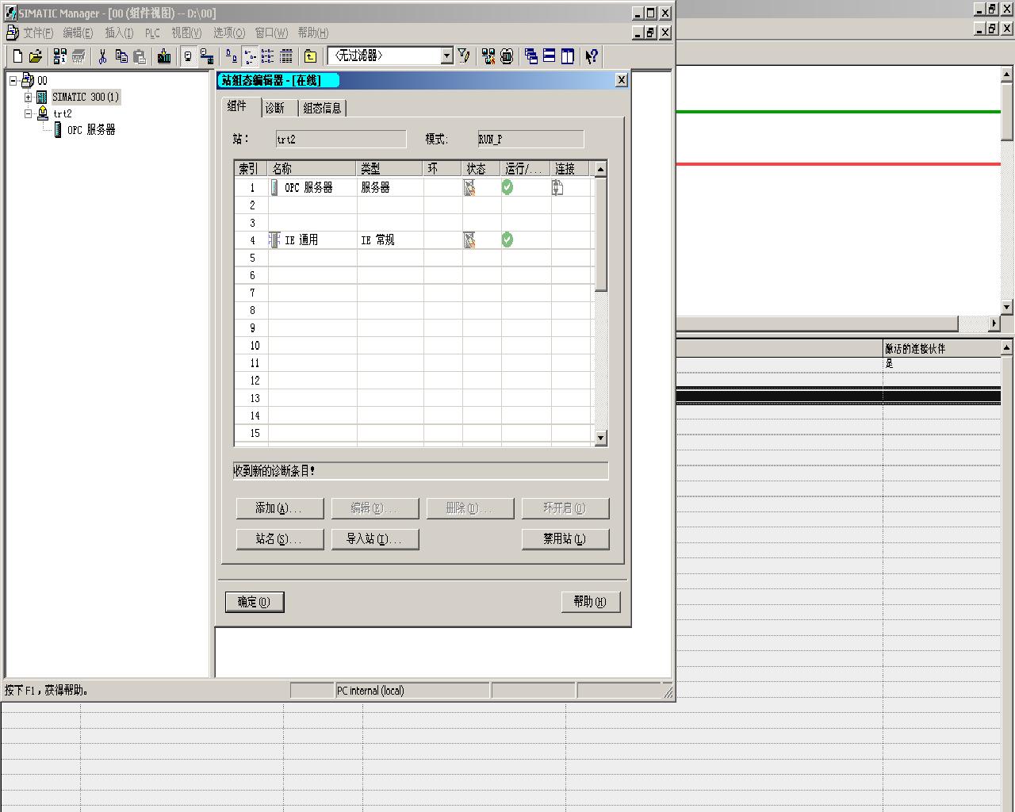Click the 添加(A)... button
1015x812 pixels.
(x=280, y=508)
